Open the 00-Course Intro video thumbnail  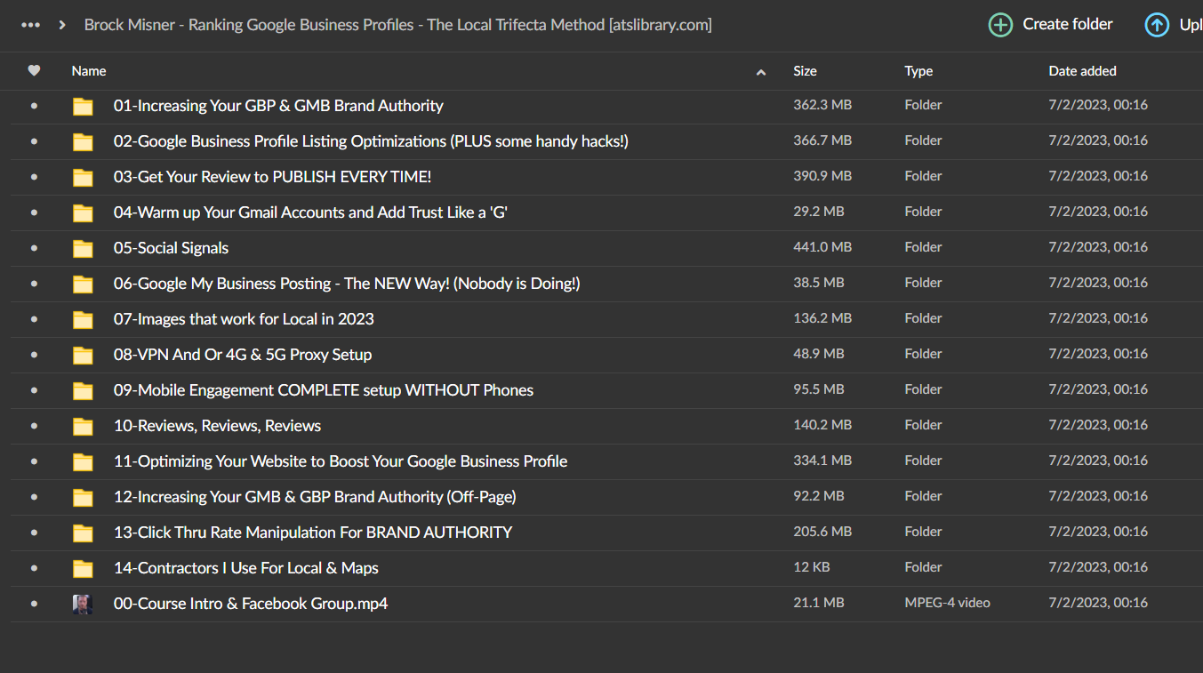(83, 604)
